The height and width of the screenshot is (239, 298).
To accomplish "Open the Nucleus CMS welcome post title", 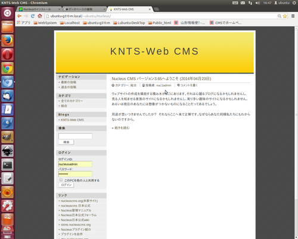I will coord(162,79).
